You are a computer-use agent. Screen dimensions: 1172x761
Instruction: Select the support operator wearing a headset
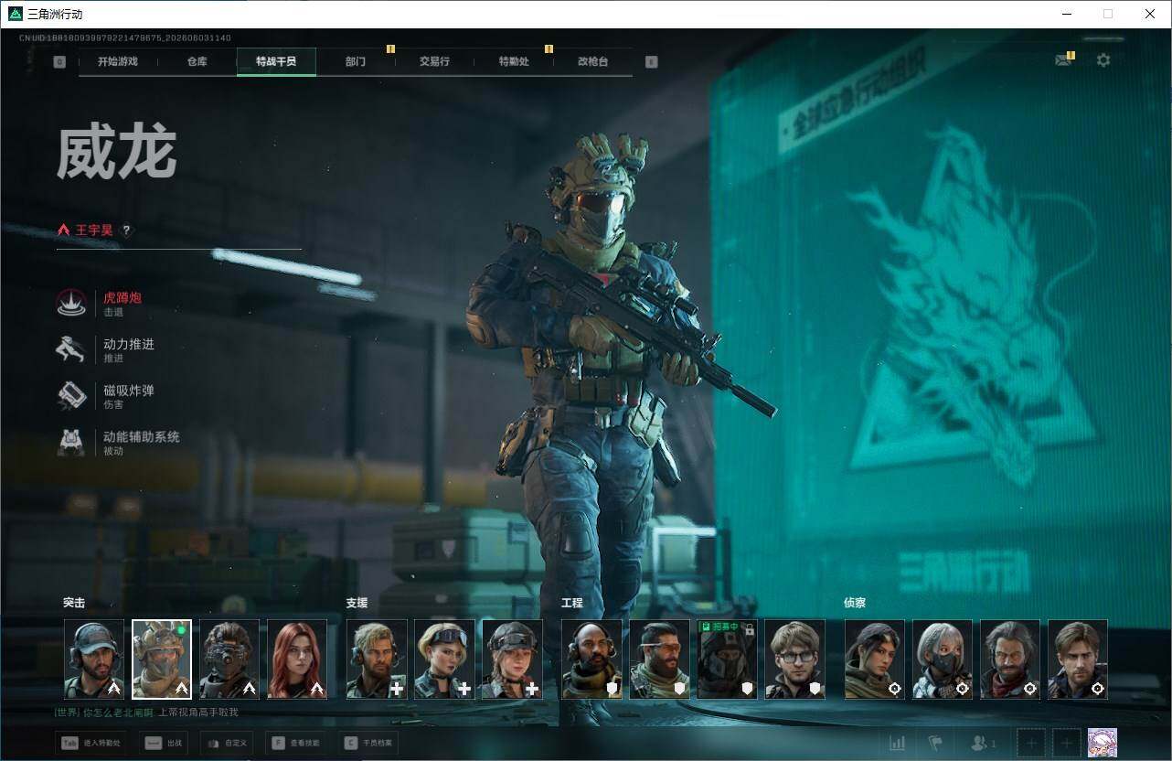377,659
